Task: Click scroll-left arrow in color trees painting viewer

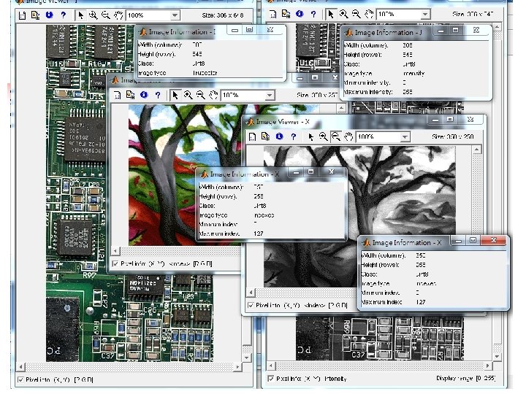Action: [115, 250]
